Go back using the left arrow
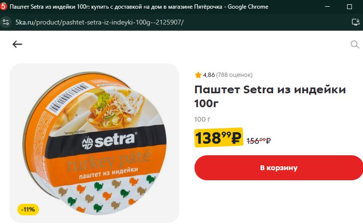Viewport: 363px width, 224px height. [17, 44]
